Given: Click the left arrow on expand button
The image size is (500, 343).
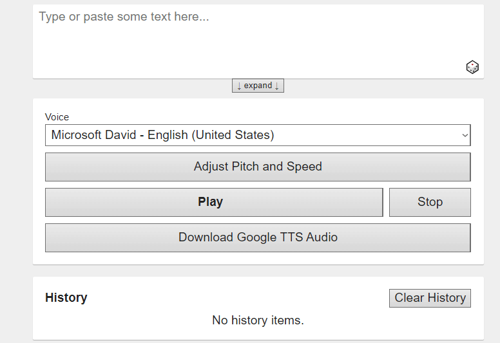Looking at the screenshot, I should 238,86.
